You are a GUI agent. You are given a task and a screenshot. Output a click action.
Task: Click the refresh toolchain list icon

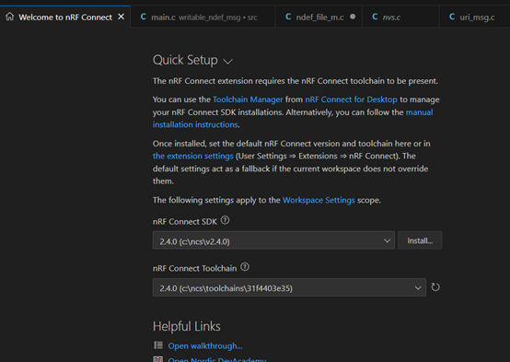click(435, 287)
